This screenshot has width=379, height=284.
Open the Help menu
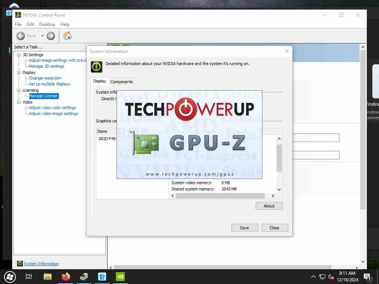pyautogui.click(x=65, y=24)
